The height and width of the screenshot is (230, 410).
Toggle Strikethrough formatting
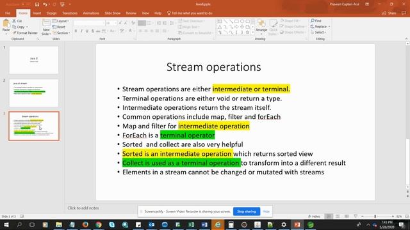[x=98, y=31]
